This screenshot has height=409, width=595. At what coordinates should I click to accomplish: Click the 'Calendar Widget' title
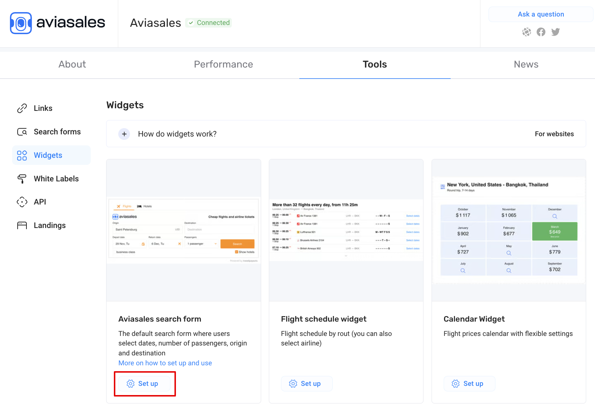point(474,319)
